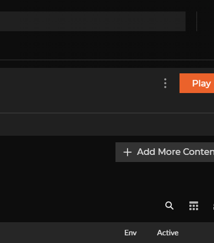
Task: Start playback with the orange Play button
Action: click(x=196, y=83)
